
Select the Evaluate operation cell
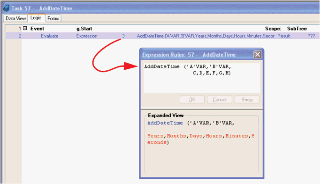coord(50,36)
